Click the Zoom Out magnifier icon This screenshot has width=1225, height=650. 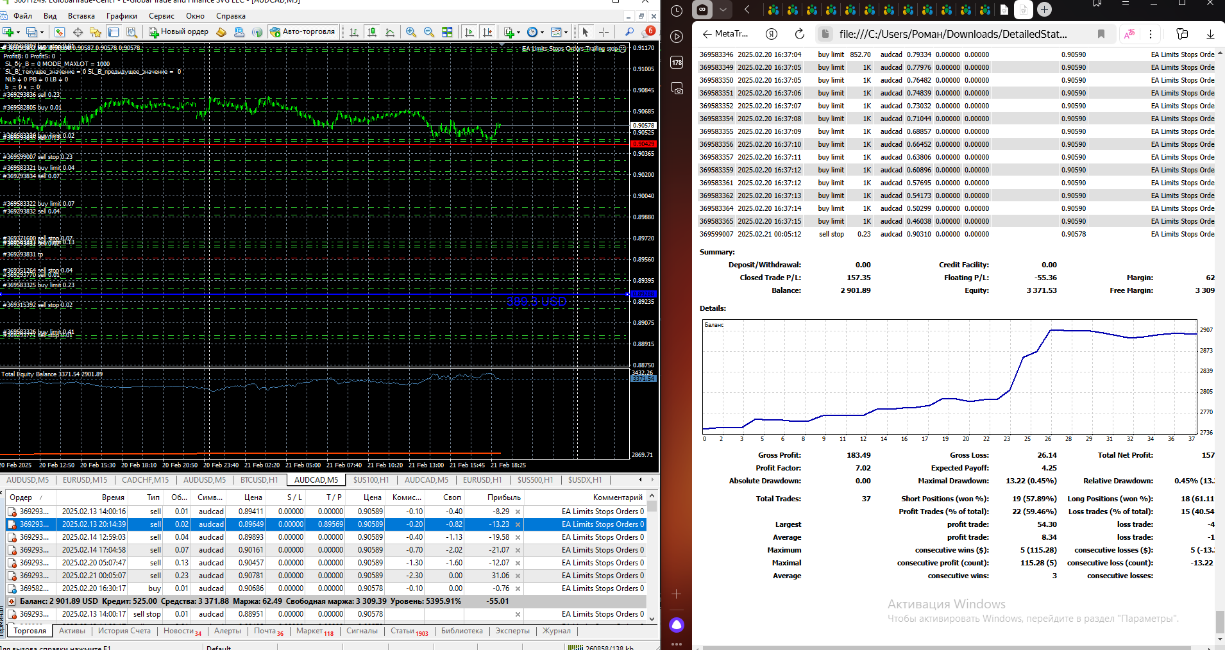click(428, 32)
